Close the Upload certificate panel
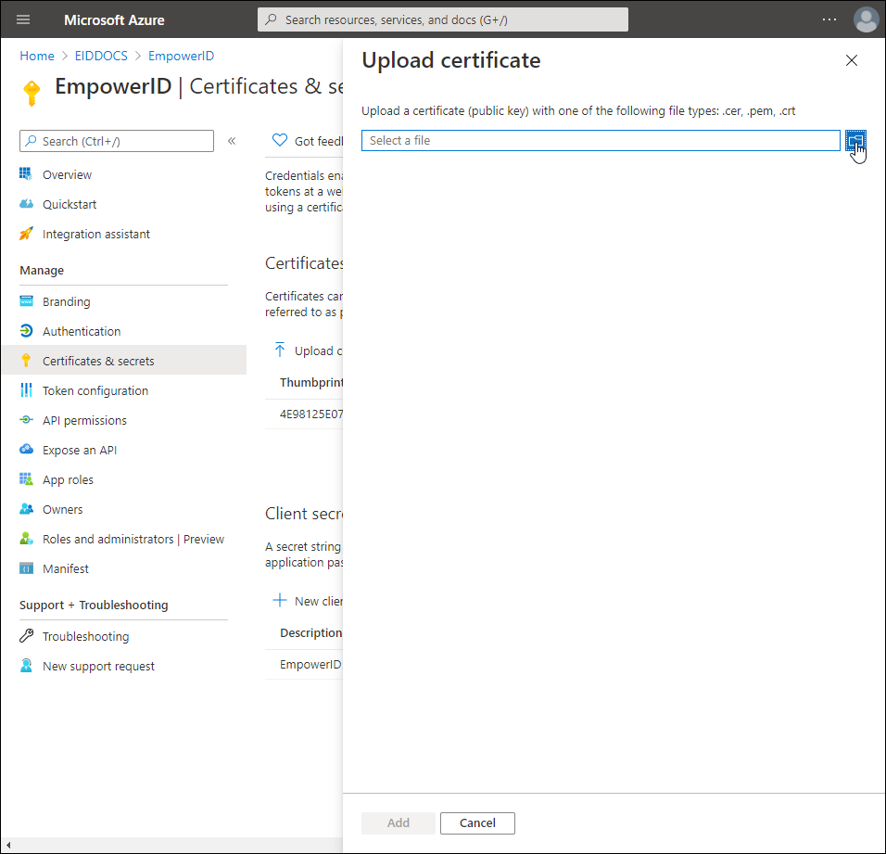Screen dimensions: 886x854 coord(852,60)
